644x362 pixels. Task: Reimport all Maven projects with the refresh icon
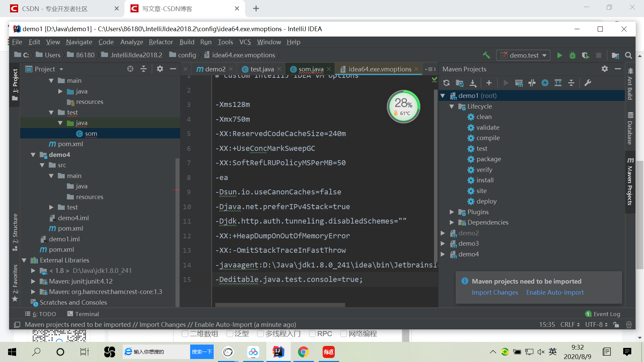(446, 83)
